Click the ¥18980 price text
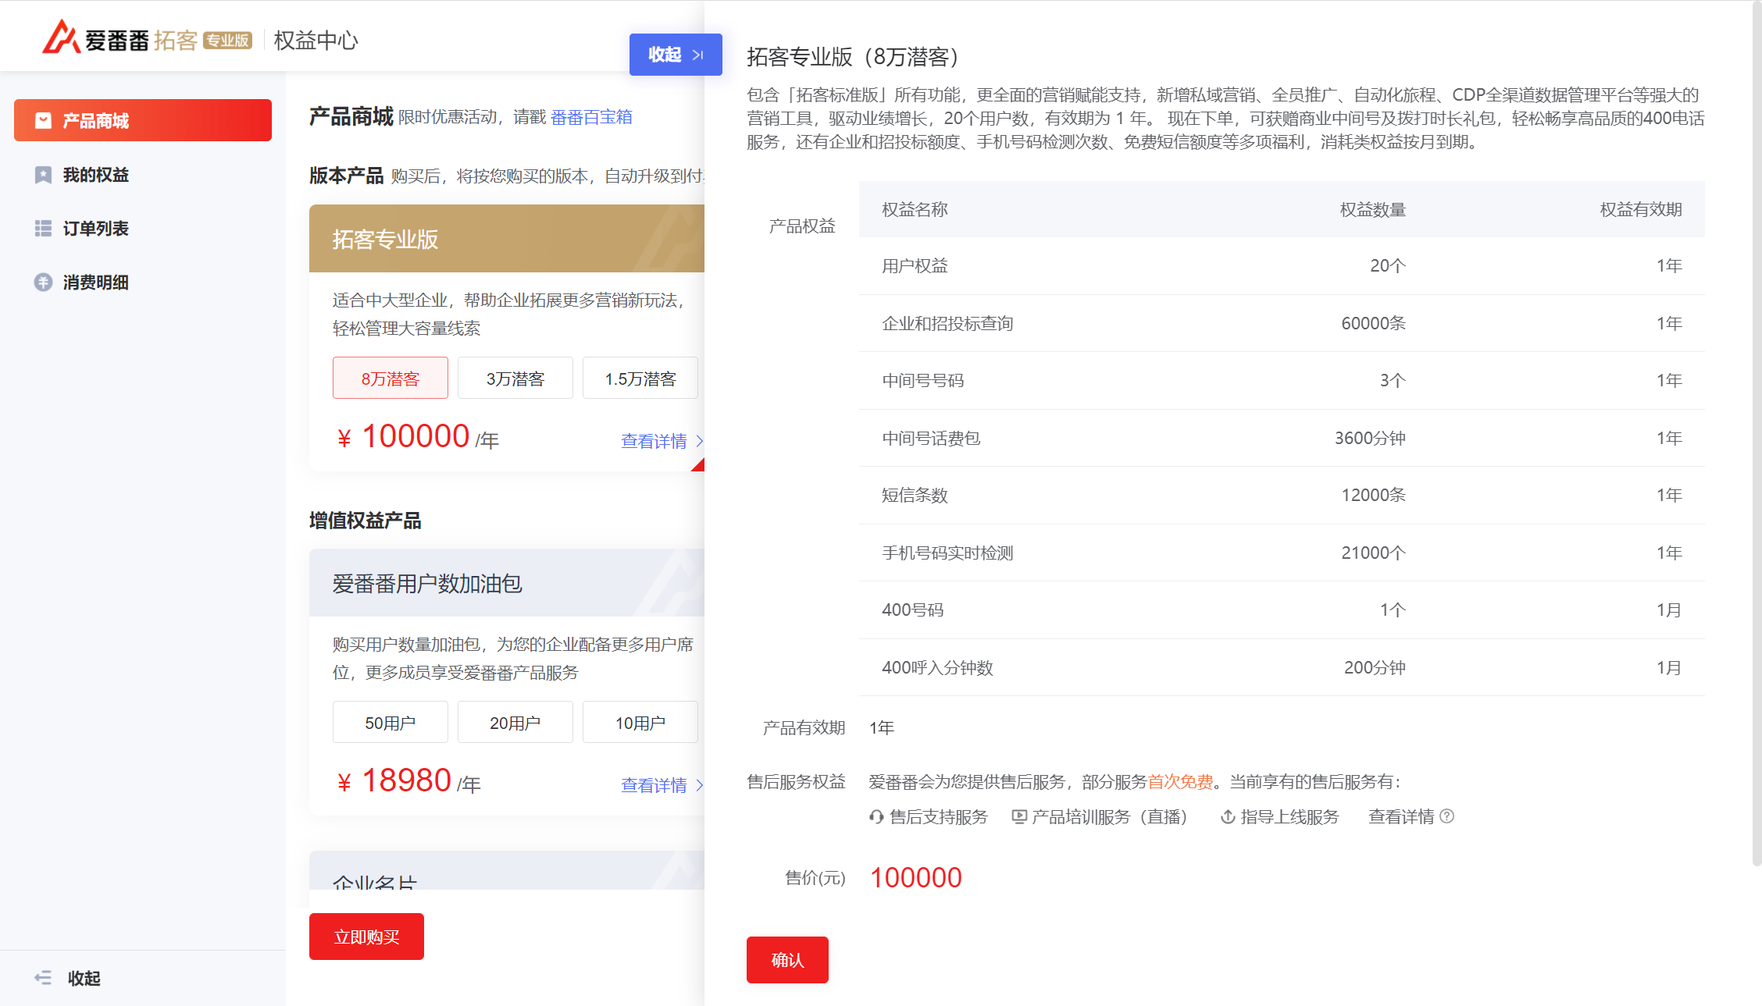The width and height of the screenshot is (1762, 1006). point(394,780)
